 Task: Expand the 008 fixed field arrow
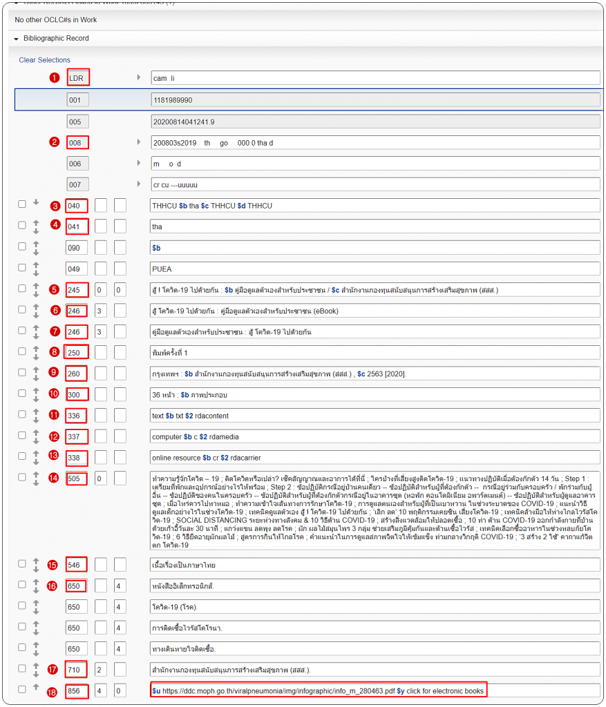pos(138,142)
